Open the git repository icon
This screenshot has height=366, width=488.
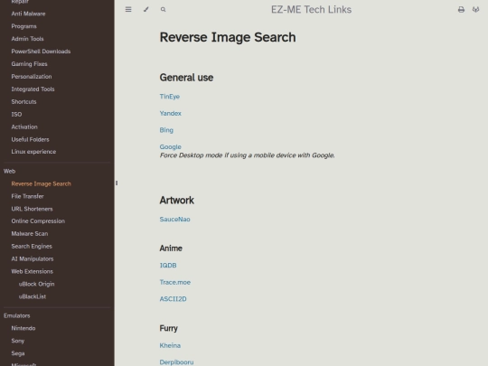tap(475, 10)
